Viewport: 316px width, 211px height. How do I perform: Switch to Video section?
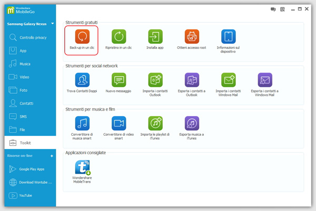30,77
